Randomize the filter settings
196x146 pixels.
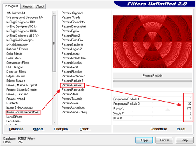coord(159,129)
